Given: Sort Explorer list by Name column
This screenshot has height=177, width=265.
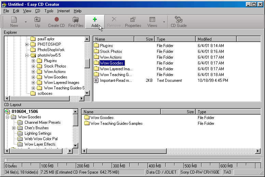Looking at the screenshot, I should [114, 39].
